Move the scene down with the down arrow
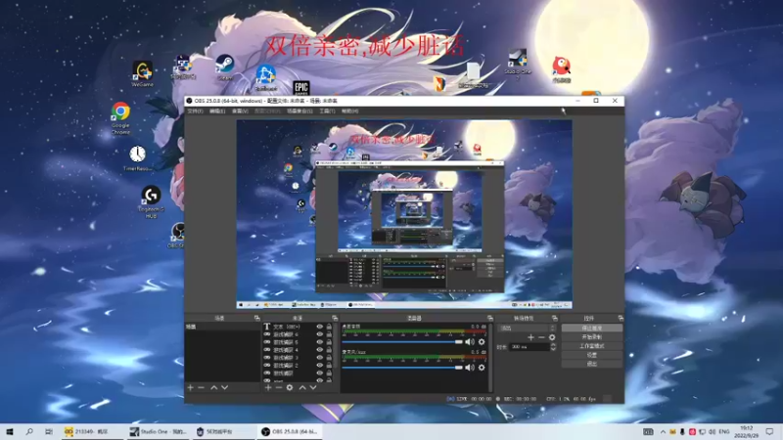Image resolution: width=783 pixels, height=440 pixels. (x=225, y=387)
